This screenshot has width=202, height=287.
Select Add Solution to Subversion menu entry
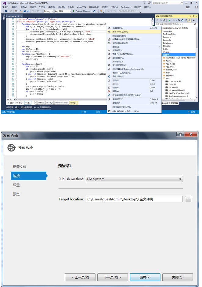[x=134, y=111]
